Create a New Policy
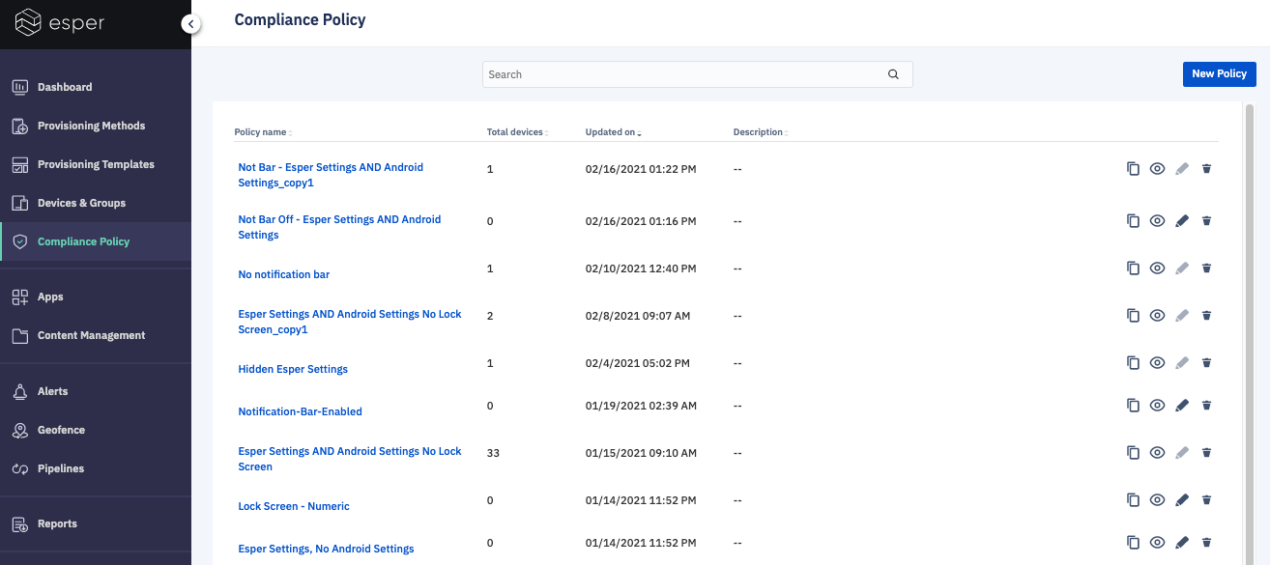1270x565 pixels. coord(1219,74)
